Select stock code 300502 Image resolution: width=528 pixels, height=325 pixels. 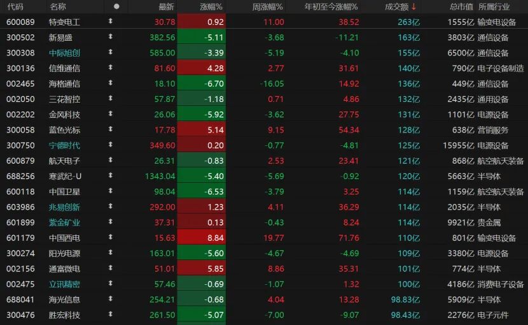tap(20, 38)
